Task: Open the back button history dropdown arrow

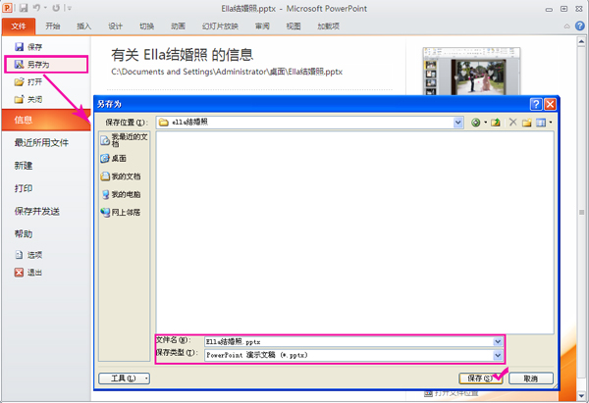Action: point(485,123)
